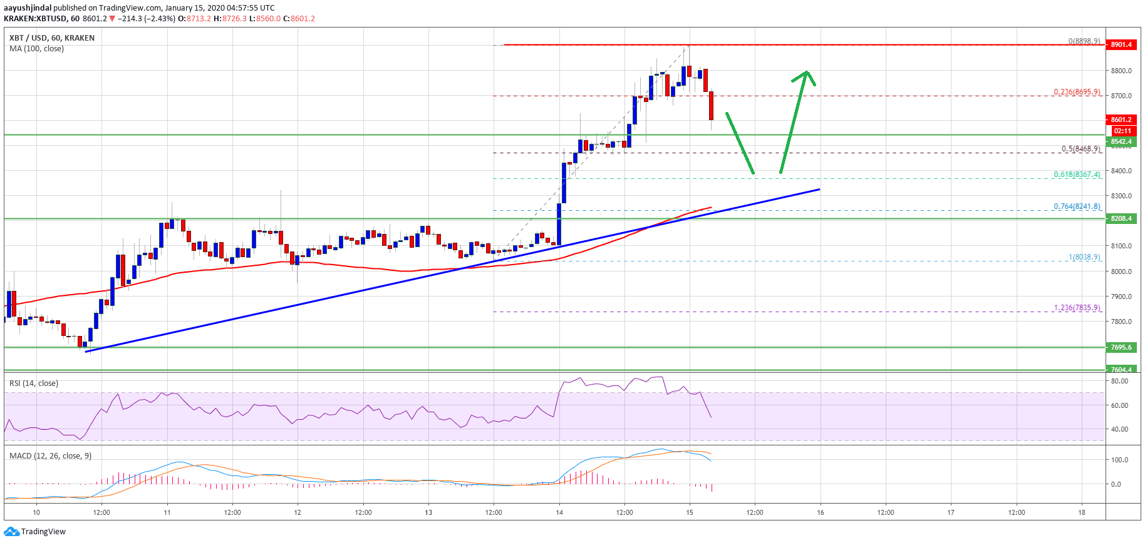Click the 0.764(8241.8) Fibonacci level label
The width and height of the screenshot is (1145, 543).
click(x=1077, y=206)
